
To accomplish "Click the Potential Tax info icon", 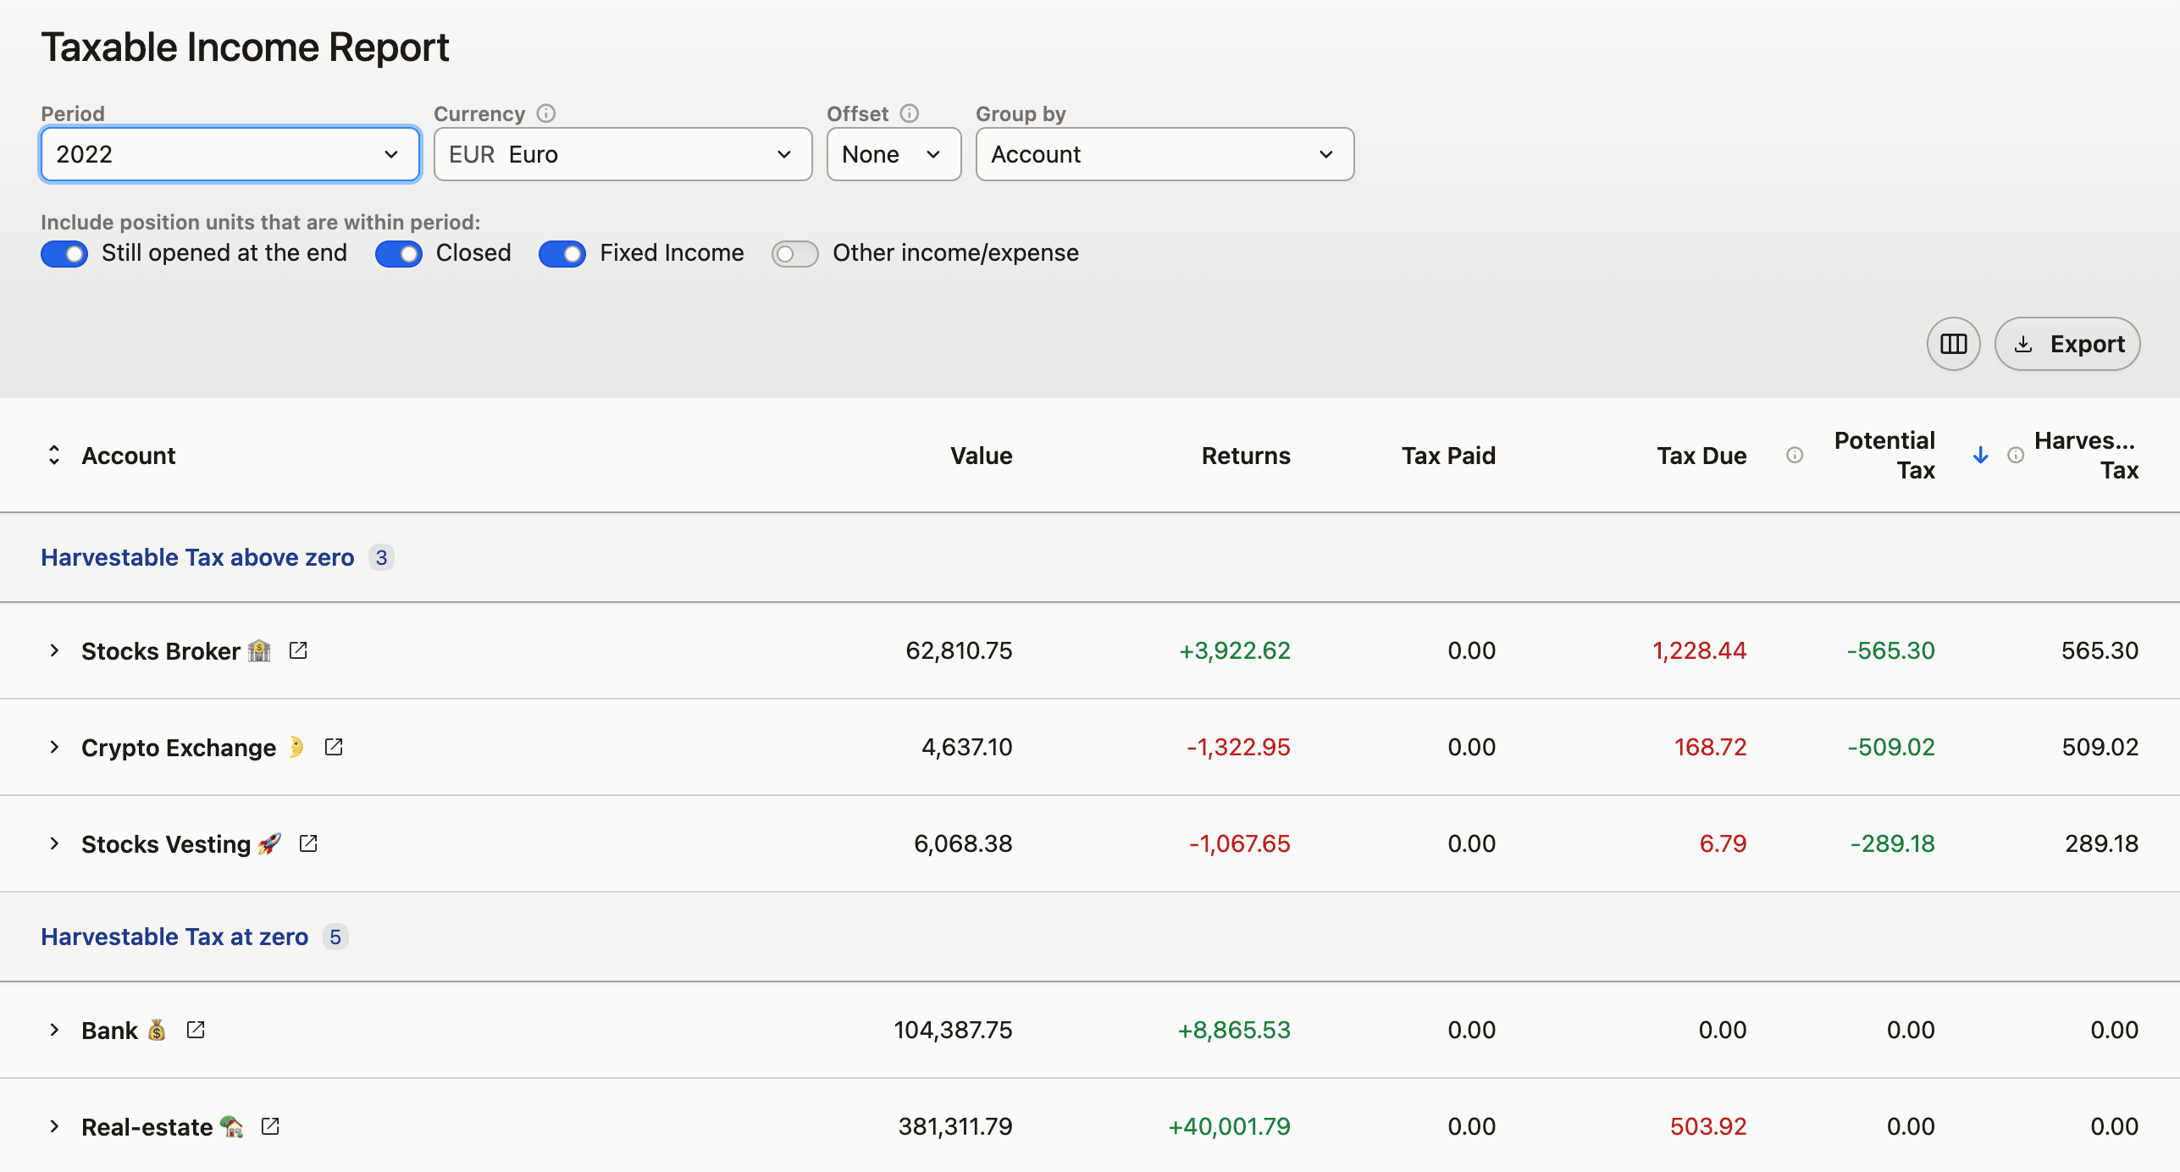I will pos(1794,456).
